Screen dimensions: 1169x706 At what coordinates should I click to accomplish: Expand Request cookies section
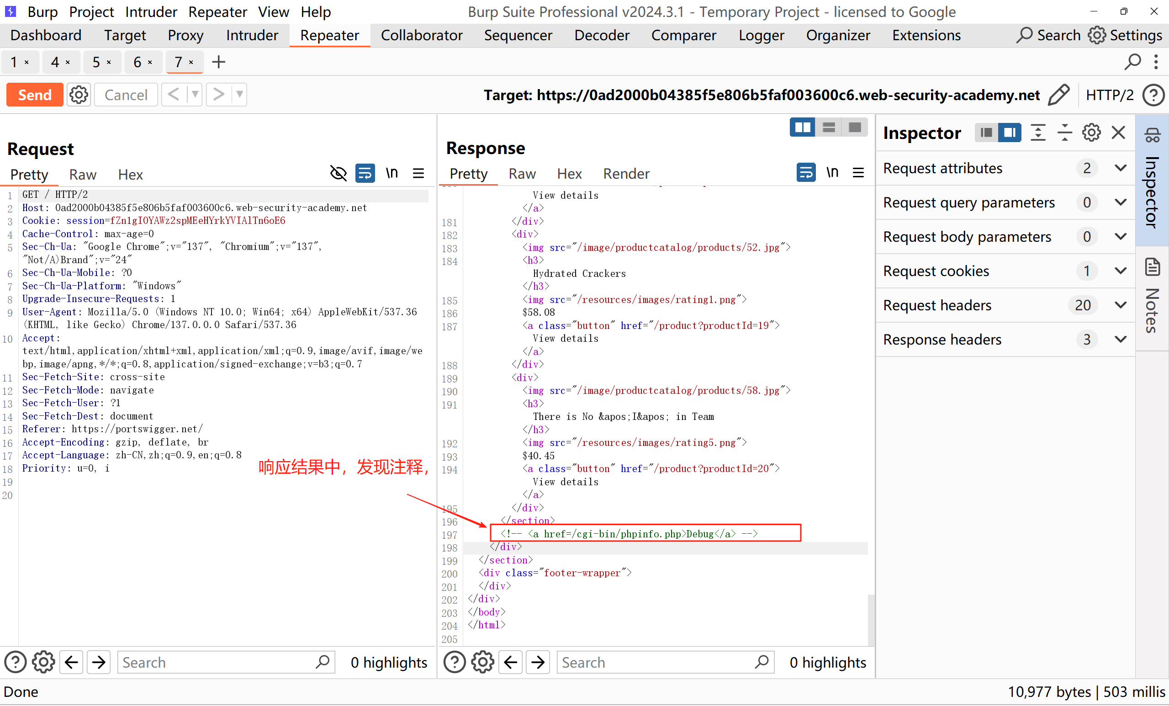coord(1120,271)
